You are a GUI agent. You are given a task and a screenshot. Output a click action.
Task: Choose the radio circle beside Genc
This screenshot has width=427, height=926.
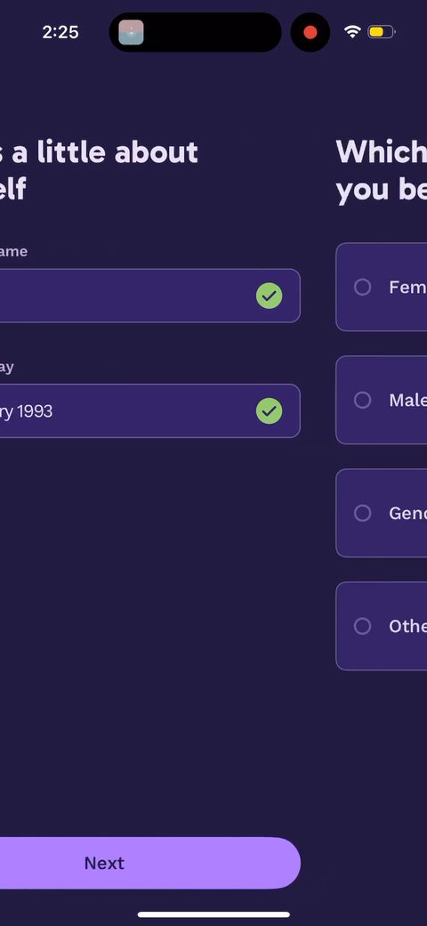pos(362,513)
